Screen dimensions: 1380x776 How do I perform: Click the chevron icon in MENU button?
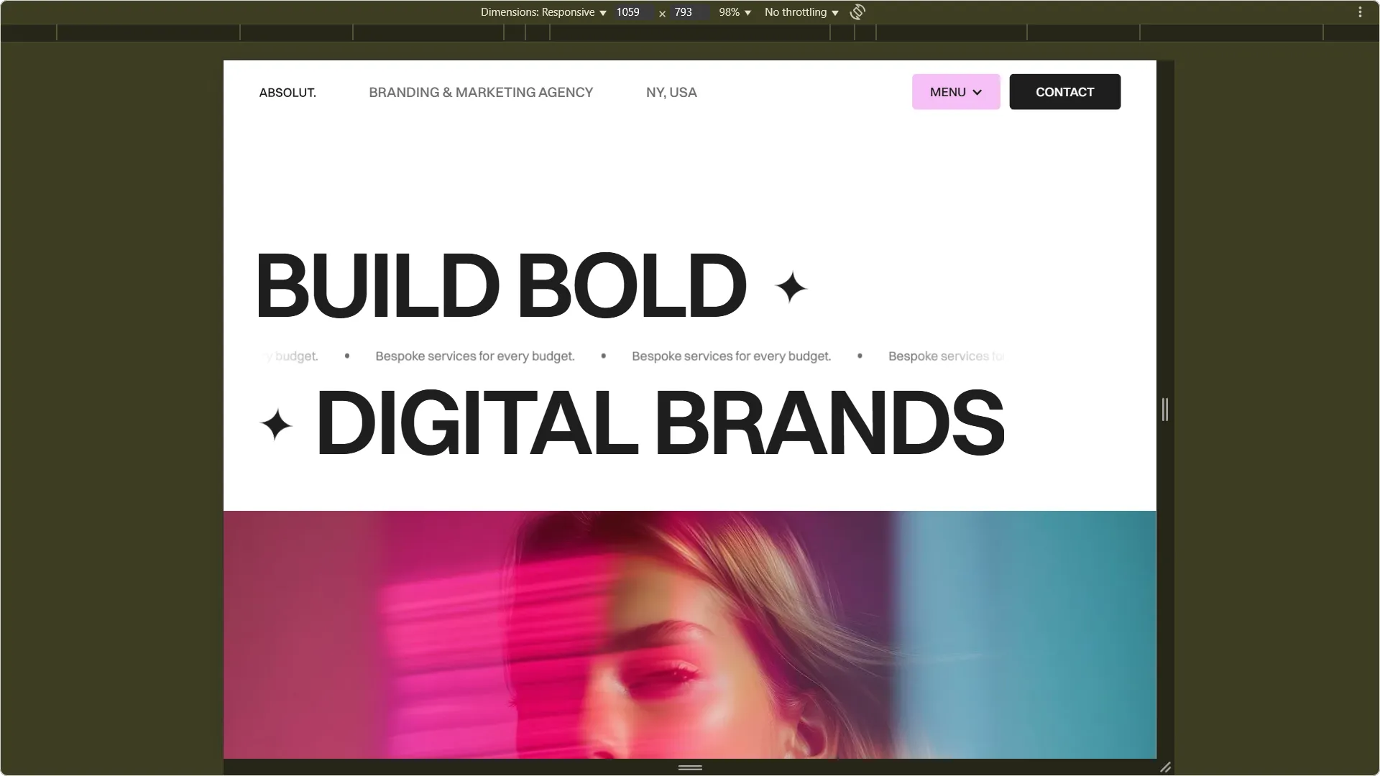(977, 93)
